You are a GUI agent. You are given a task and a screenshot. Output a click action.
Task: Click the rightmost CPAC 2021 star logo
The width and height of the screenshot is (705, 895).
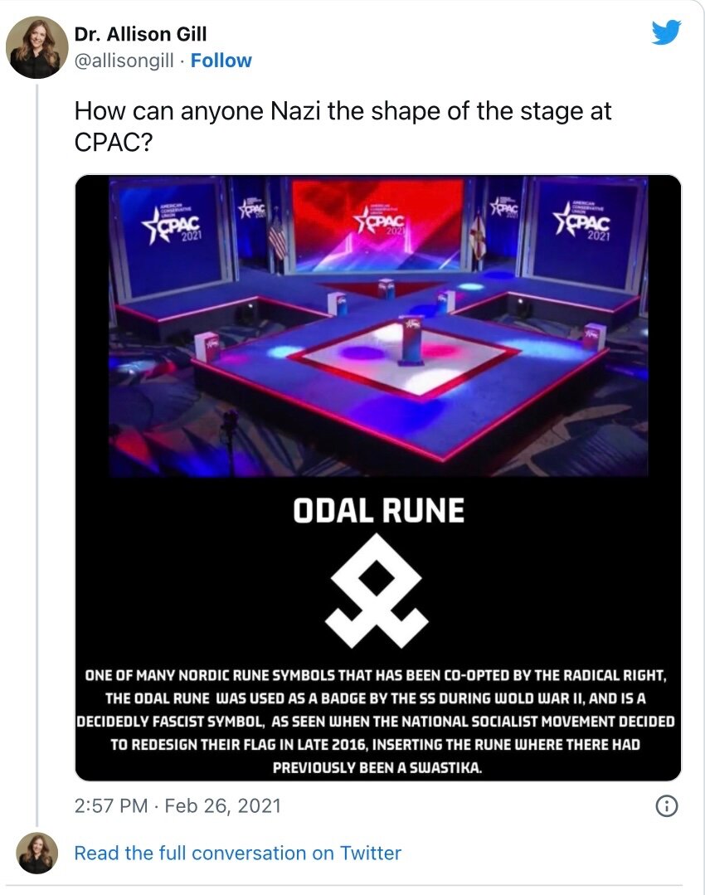pos(583,222)
